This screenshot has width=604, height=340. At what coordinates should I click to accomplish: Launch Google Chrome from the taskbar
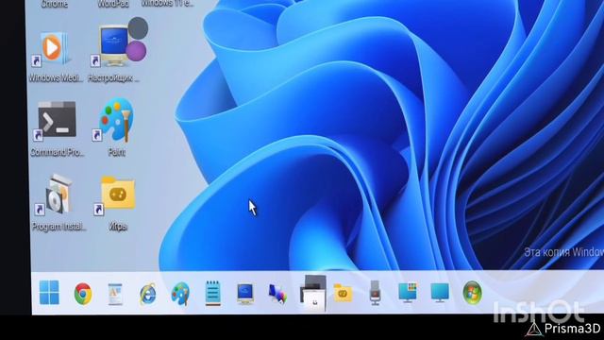tap(83, 294)
